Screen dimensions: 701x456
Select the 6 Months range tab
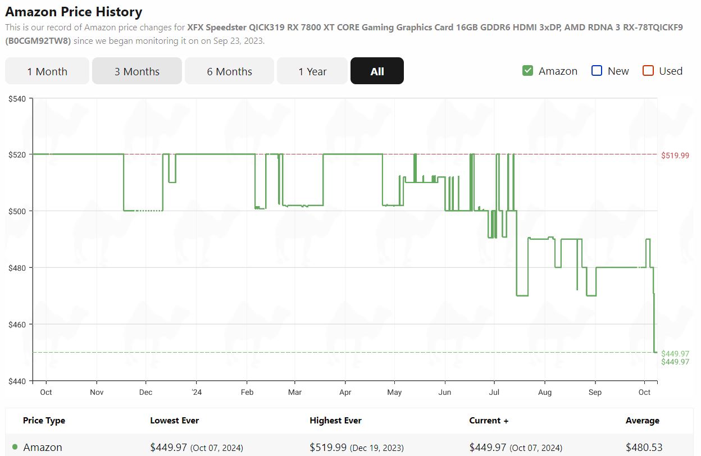pos(229,71)
